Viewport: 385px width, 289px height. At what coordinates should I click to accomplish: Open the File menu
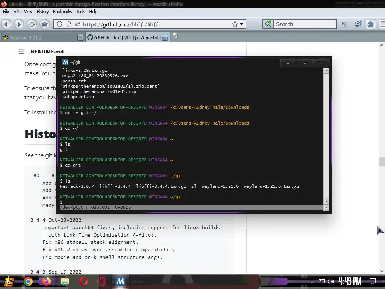[6, 12]
